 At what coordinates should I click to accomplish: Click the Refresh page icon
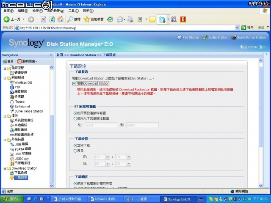click(x=52, y=19)
